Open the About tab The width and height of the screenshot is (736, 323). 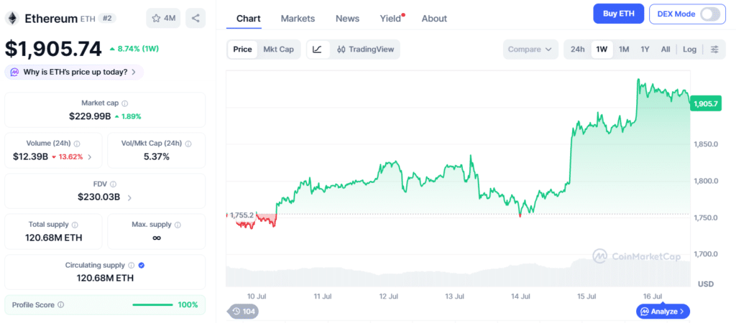[x=434, y=19]
